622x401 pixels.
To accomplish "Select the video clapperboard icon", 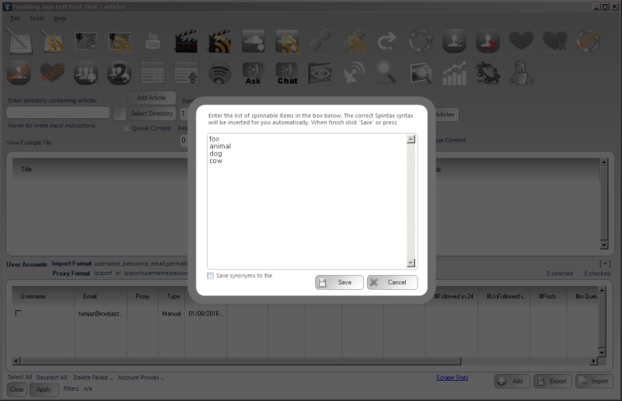I will tap(186, 41).
